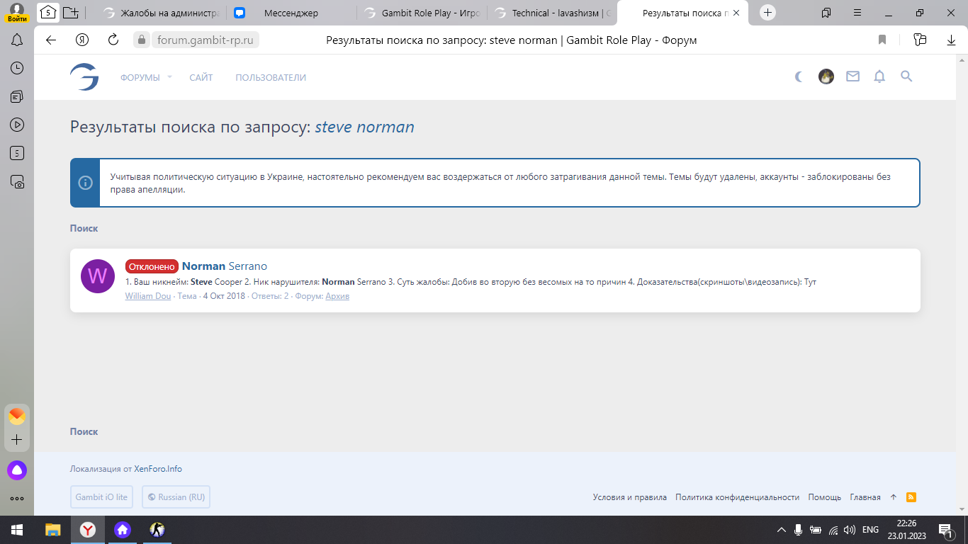
Task: Click the Архив forum link
Action: pyautogui.click(x=337, y=296)
